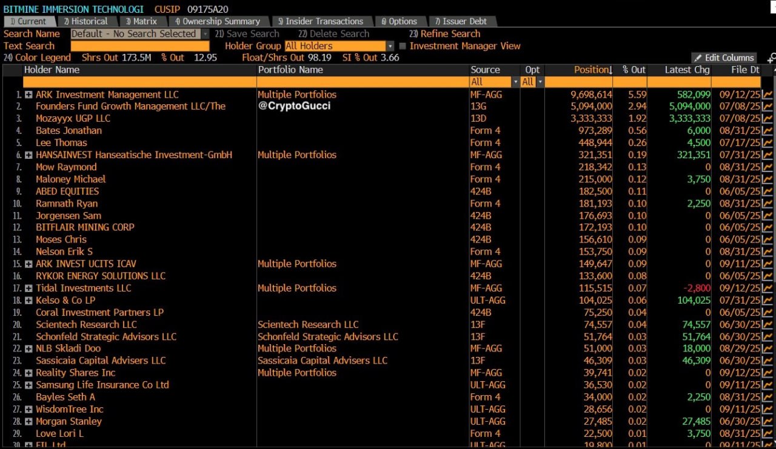Open chart icon for Lee Thomas row
Screen dimensions: 776x449
[x=768, y=143]
